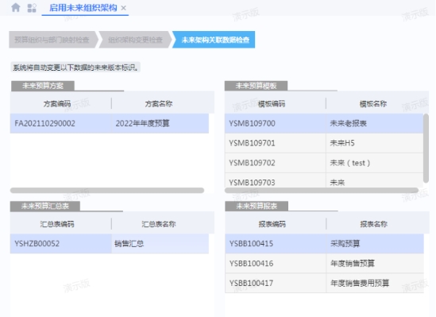436x317 pixels.
Task: Go to the home icon
Action: pos(16,7)
